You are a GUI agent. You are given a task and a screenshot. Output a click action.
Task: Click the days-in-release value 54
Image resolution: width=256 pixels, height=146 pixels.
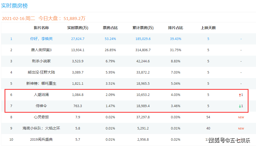coord(208,117)
